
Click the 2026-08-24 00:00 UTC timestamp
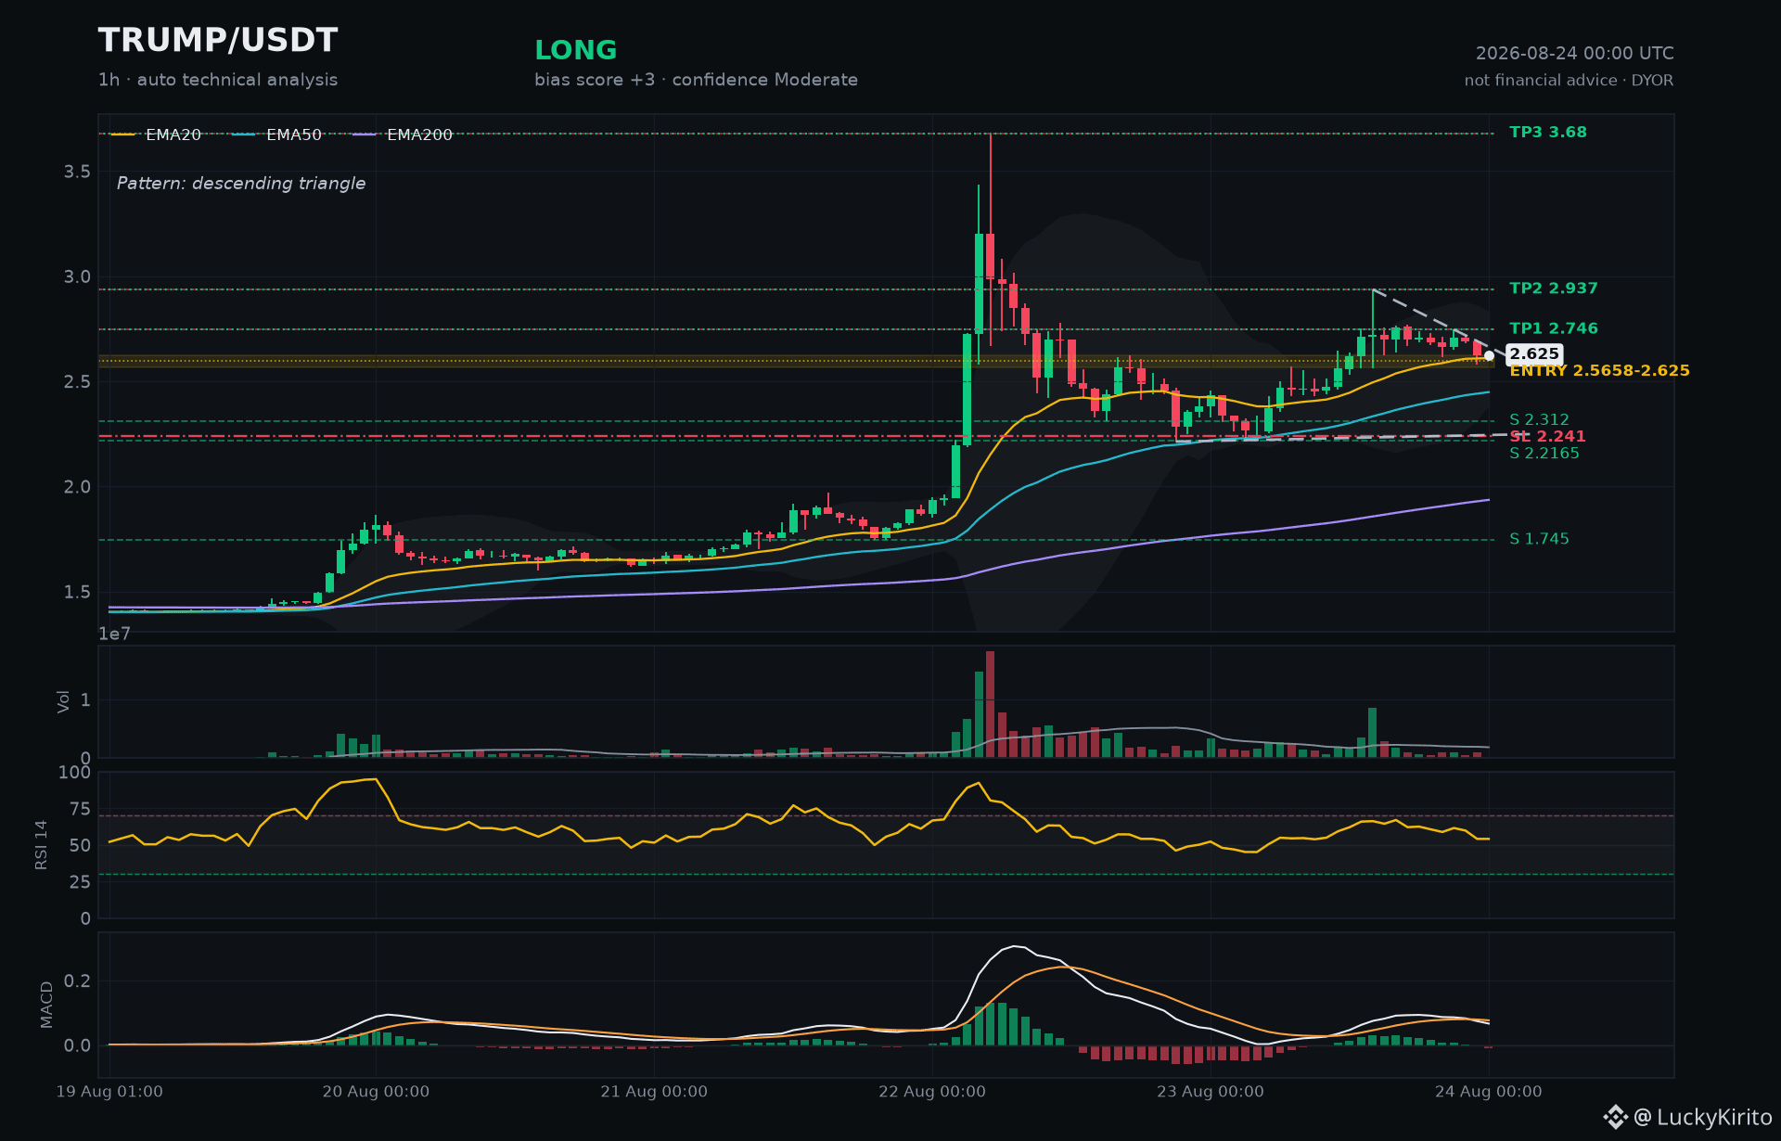click(1575, 54)
